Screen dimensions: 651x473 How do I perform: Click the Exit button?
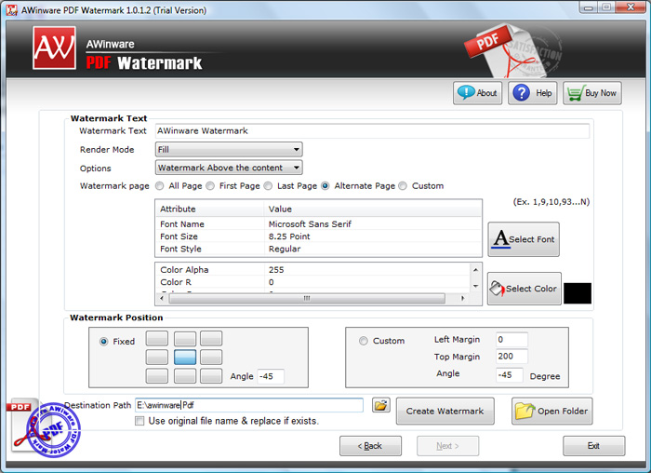[x=593, y=446]
